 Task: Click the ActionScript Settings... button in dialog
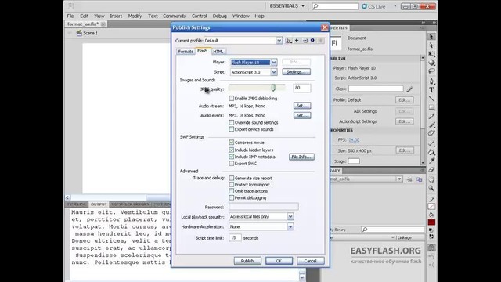[x=296, y=72]
